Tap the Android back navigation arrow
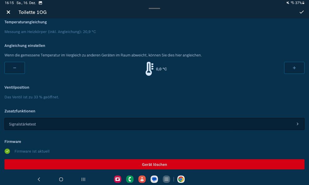Image resolution: width=309 pixels, height=185 pixels. (x=39, y=179)
